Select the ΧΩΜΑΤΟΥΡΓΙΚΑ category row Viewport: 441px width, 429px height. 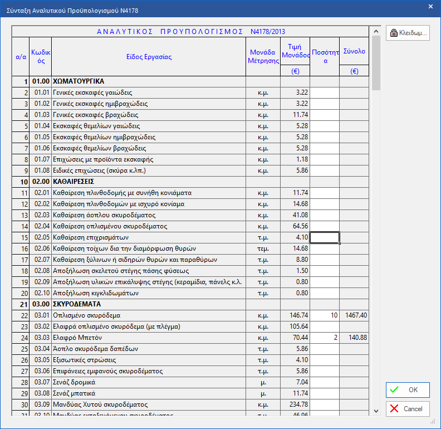148,81
